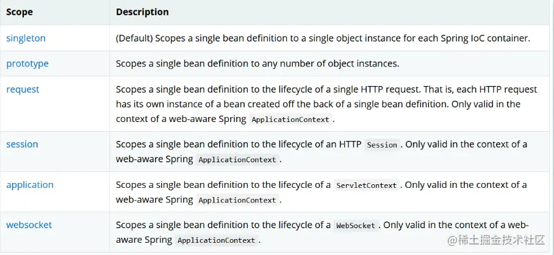Click the request row description paragraph
Screen dimensions: 554x255
point(326,104)
